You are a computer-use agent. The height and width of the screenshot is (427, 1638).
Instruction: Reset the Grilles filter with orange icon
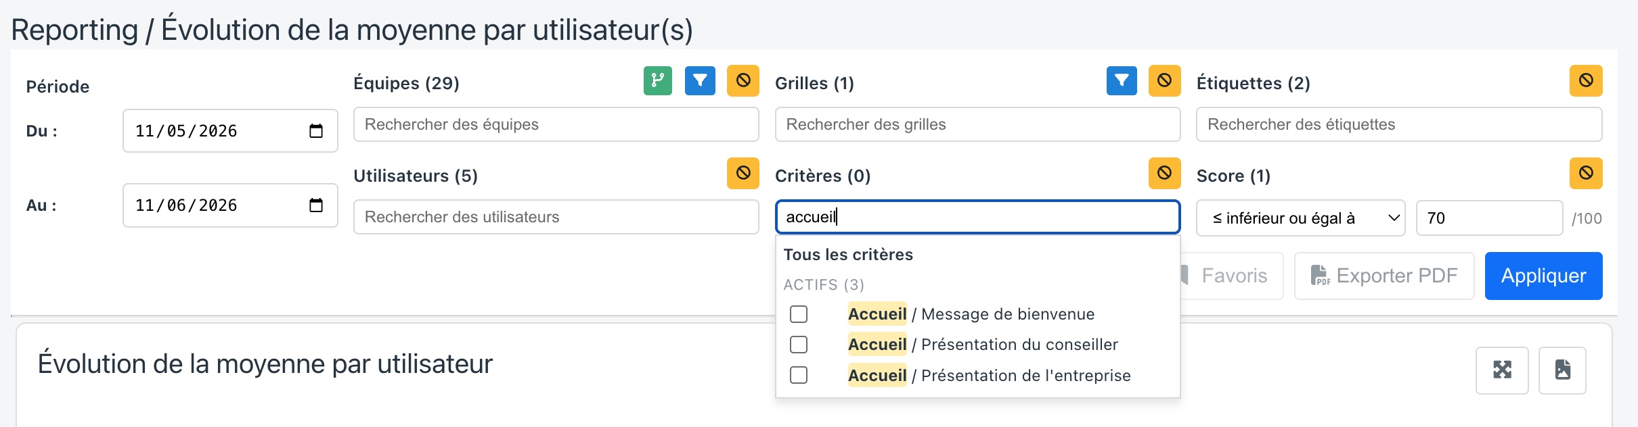pyautogui.click(x=1165, y=81)
